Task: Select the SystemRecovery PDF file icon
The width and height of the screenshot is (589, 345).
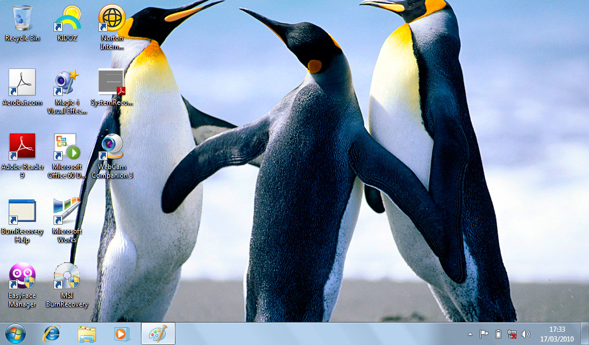Action: tap(112, 83)
